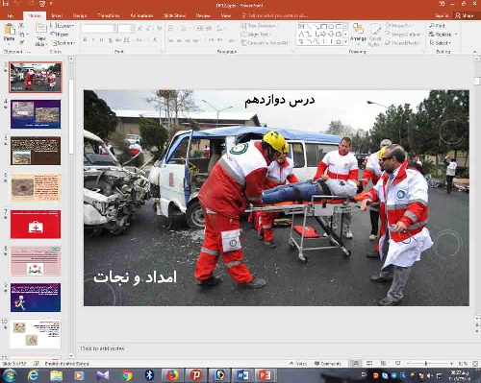Click the Replace button in Editing group
Image resolution: width=481 pixels, height=383 pixels.
[443, 34]
